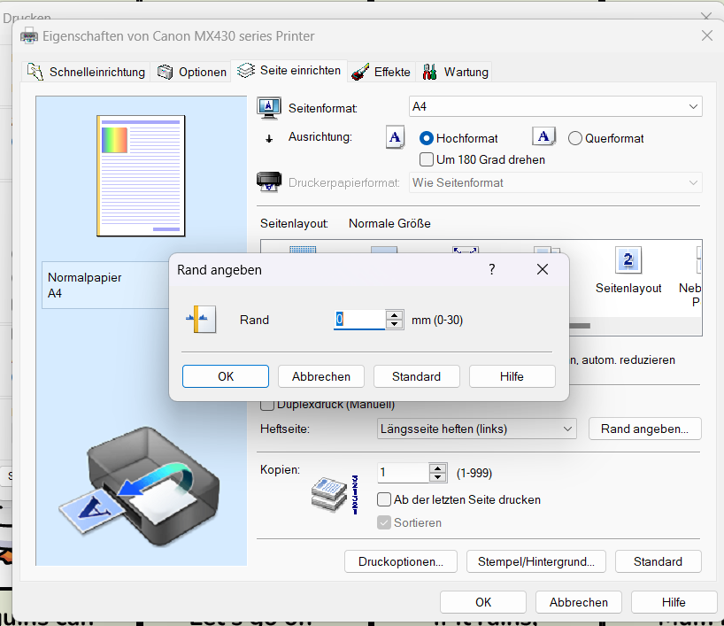Viewport: 724px width, 626px height.
Task: Click the Rand margin illustration icon
Action: coord(203,319)
